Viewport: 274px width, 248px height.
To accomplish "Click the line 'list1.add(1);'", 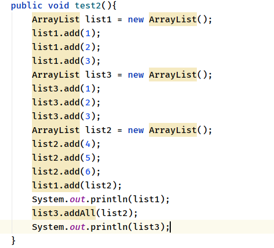I will coord(66,34).
